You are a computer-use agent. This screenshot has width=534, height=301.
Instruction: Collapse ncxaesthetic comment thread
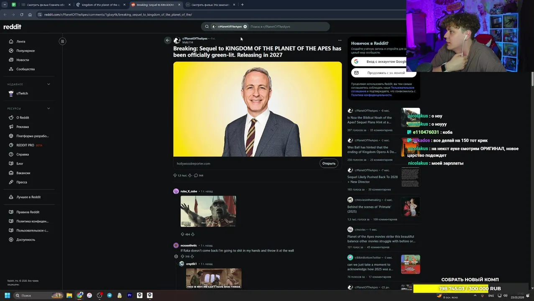(176, 256)
